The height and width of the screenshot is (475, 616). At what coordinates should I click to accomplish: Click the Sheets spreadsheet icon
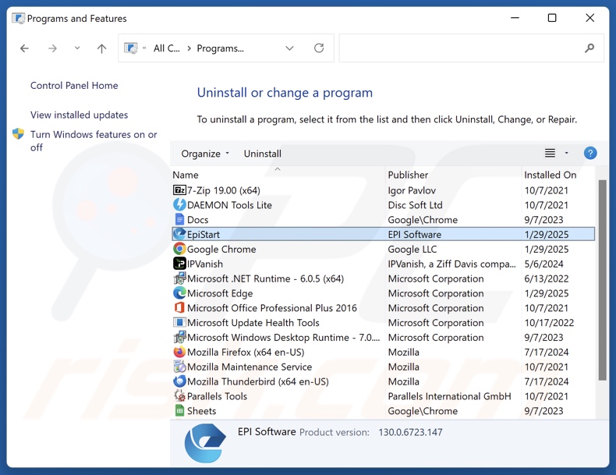coord(179,410)
